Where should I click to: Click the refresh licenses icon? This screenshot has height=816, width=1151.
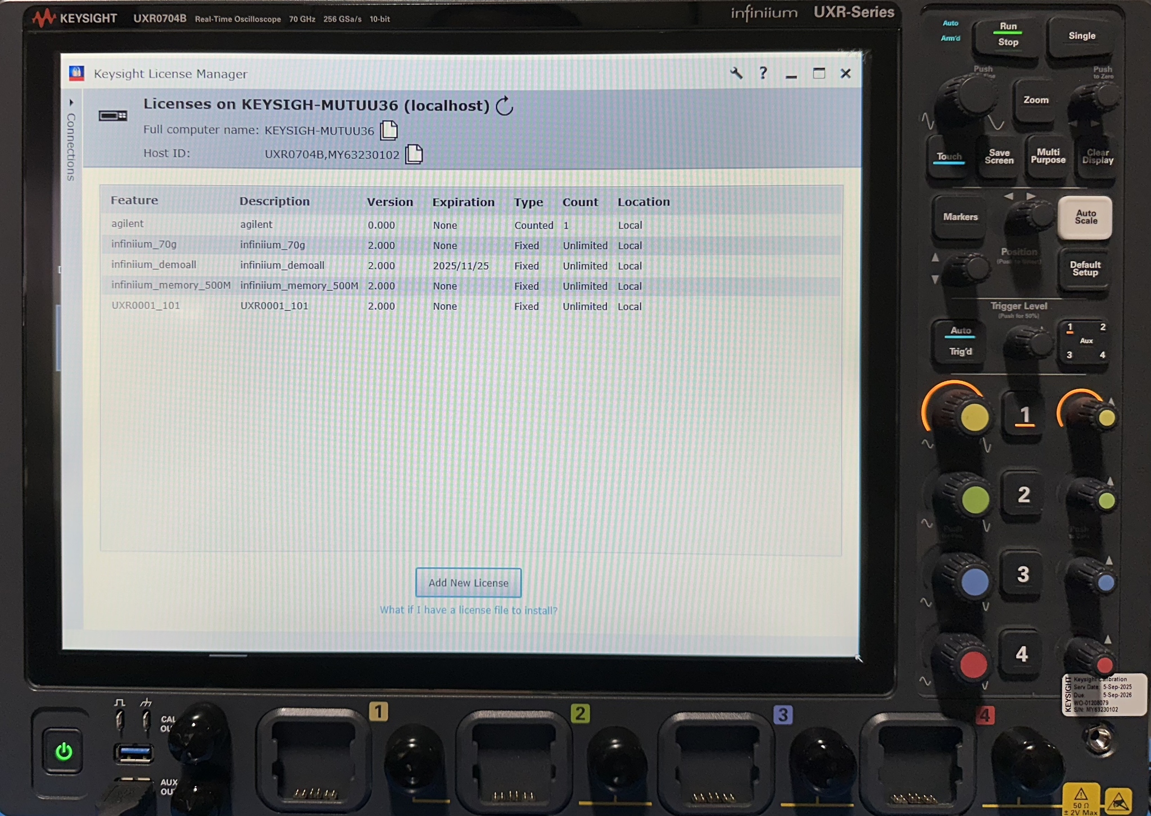click(x=504, y=106)
